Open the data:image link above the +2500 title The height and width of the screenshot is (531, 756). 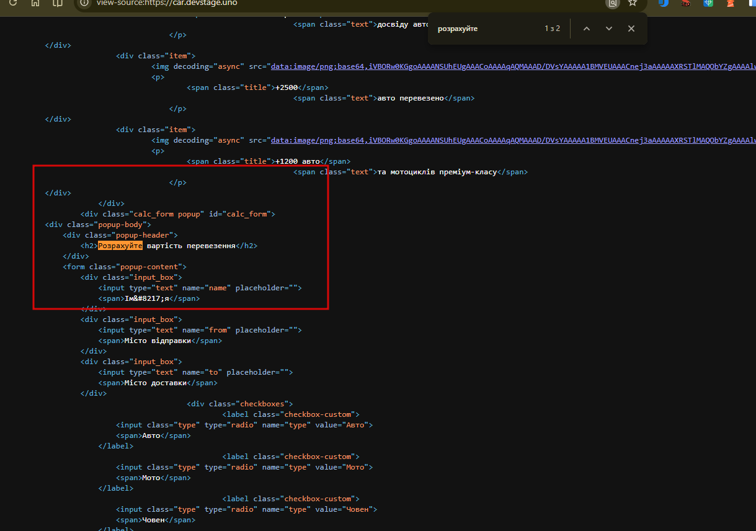pyautogui.click(x=513, y=66)
